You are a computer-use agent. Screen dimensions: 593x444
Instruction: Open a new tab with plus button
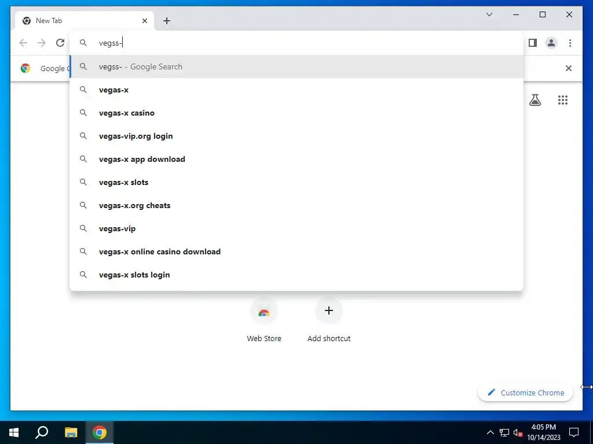click(166, 21)
